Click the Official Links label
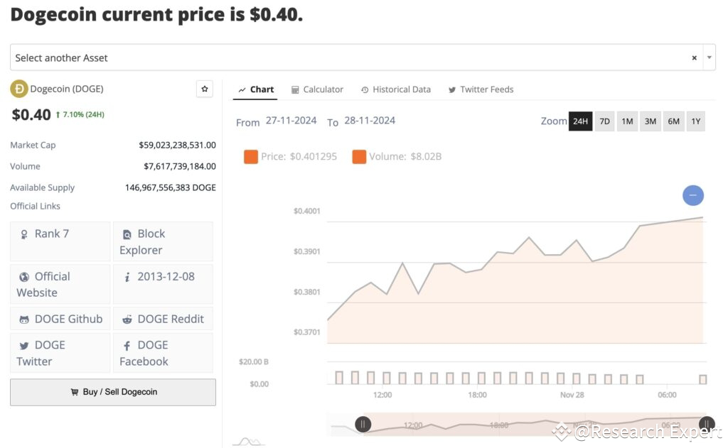Screen dimensions: 728x448 [36, 206]
